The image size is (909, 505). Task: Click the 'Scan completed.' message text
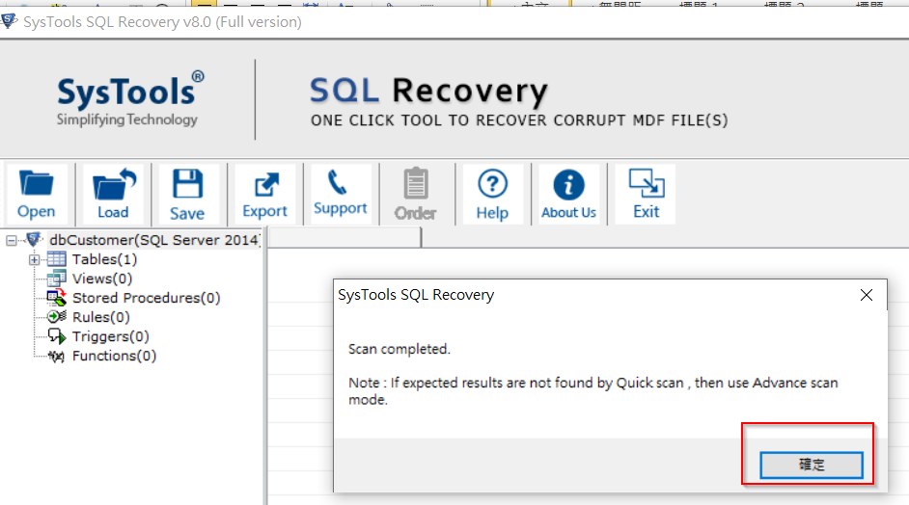click(x=399, y=349)
